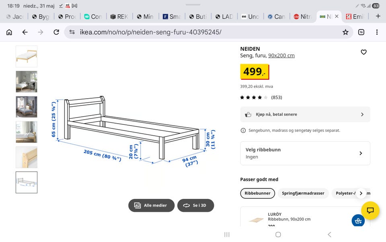This screenshot has height=242, width=386.
Task: Tap Android back navigation button
Action: pos(329,235)
